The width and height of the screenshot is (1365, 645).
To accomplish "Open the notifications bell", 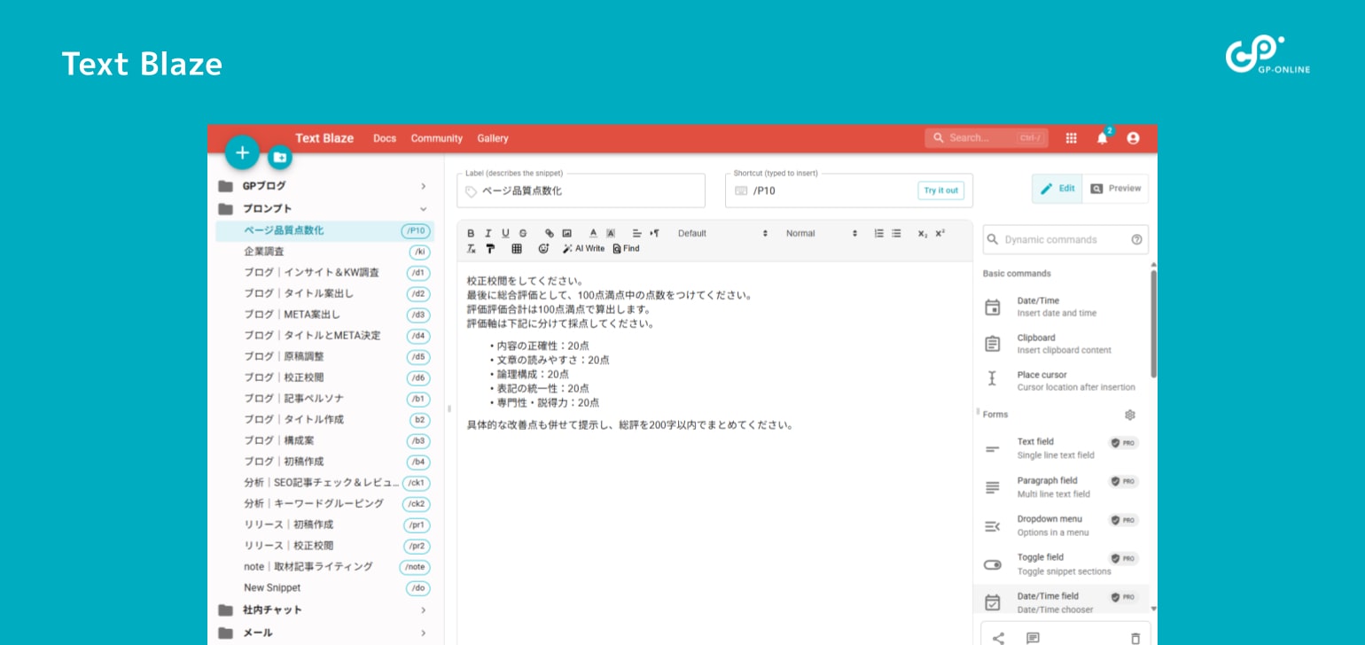I will 1103,138.
